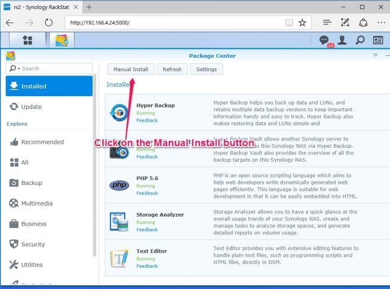
Task: Open the user options person icon
Action: (x=342, y=40)
